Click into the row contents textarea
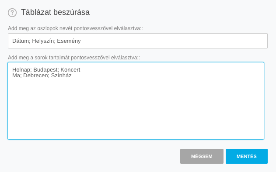 tap(136, 101)
